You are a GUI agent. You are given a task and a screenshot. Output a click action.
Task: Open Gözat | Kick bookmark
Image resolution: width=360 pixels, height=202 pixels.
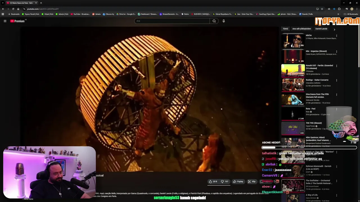(47, 14)
